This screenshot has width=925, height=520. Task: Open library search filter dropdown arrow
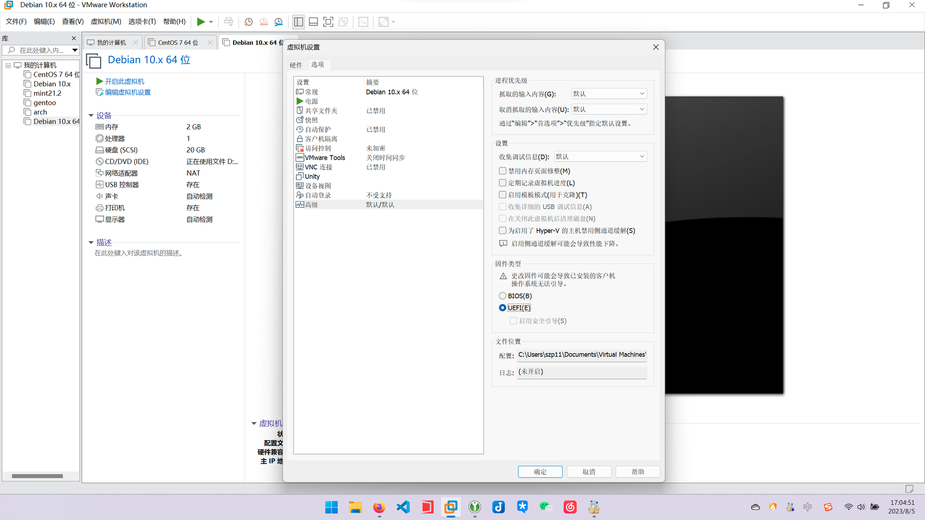(x=75, y=50)
